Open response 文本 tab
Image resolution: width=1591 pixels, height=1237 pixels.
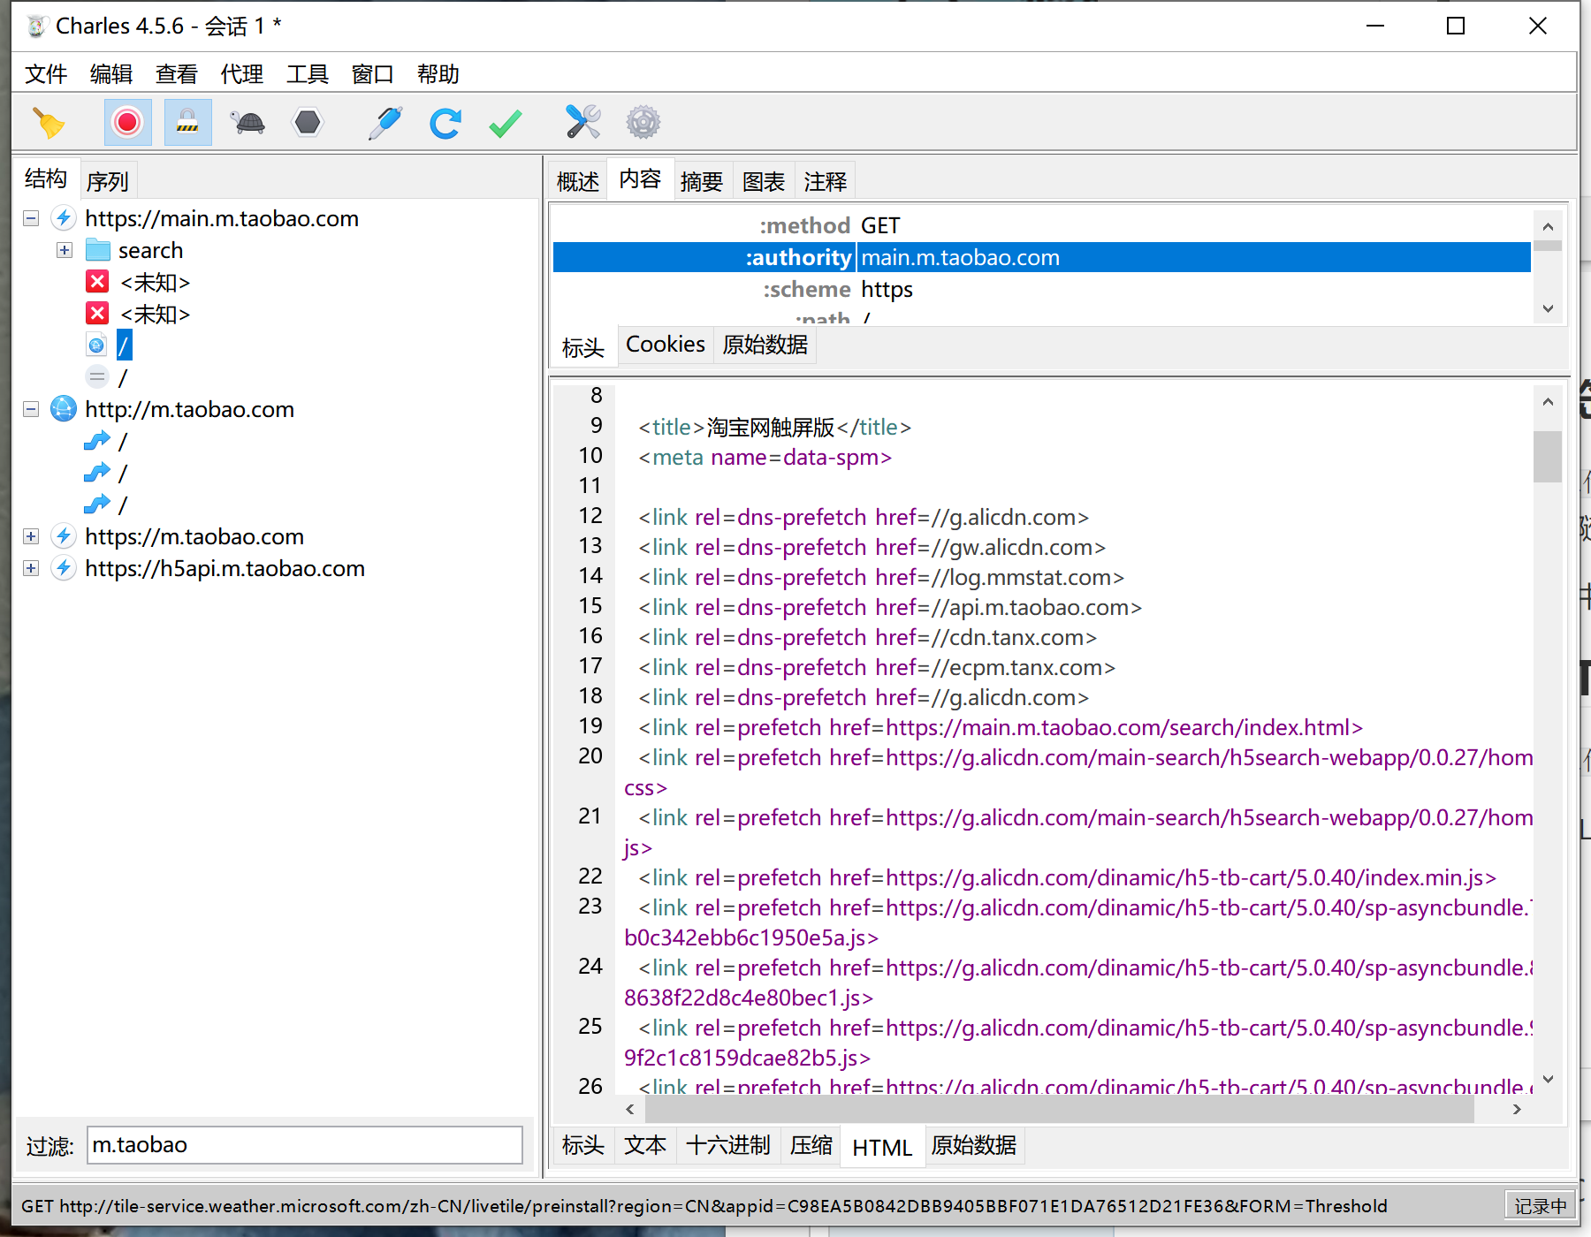pyautogui.click(x=645, y=1145)
